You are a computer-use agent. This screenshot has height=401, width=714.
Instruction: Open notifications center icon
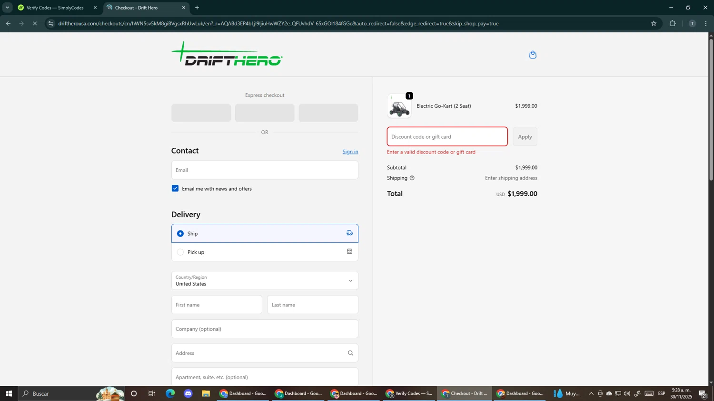(x=703, y=393)
